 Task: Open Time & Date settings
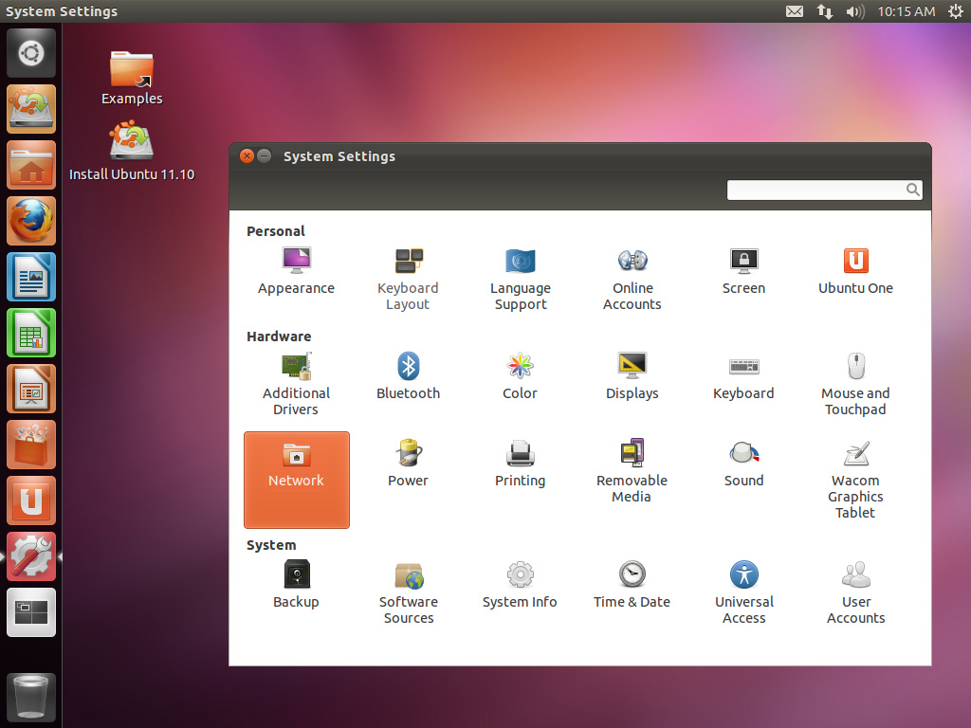pyautogui.click(x=632, y=584)
